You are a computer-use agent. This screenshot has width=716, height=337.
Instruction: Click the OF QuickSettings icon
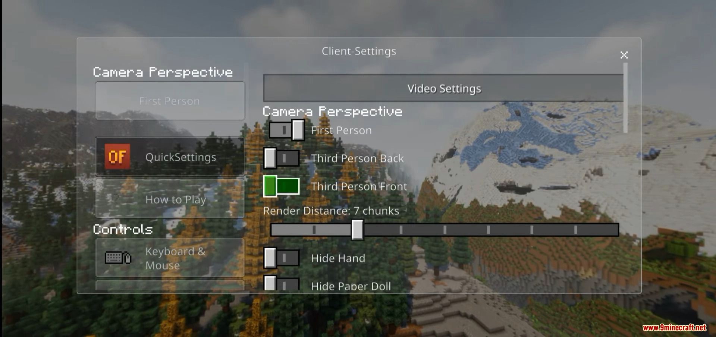(x=117, y=157)
